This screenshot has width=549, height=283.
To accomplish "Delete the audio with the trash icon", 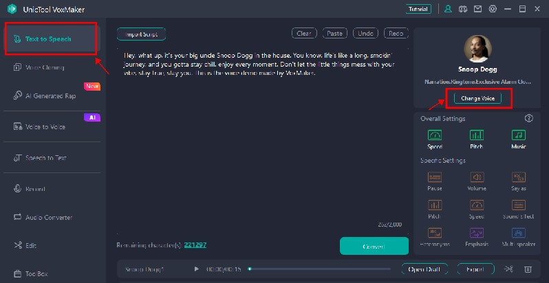I will [528, 269].
